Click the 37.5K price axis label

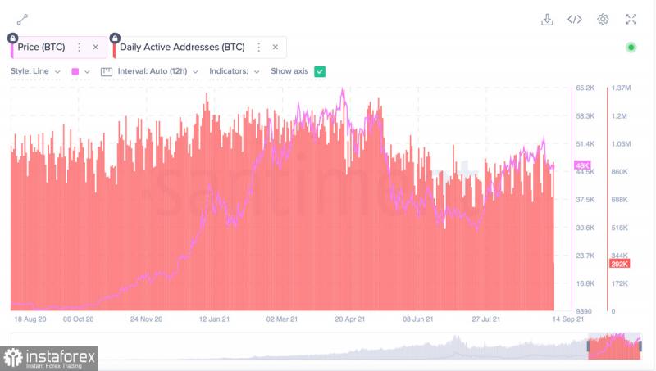(585, 200)
